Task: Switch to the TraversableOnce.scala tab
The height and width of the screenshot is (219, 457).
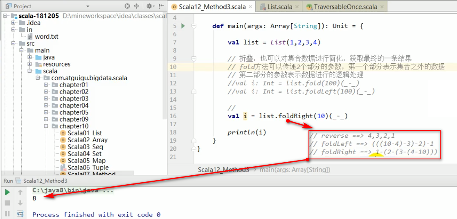Action: point(345,7)
